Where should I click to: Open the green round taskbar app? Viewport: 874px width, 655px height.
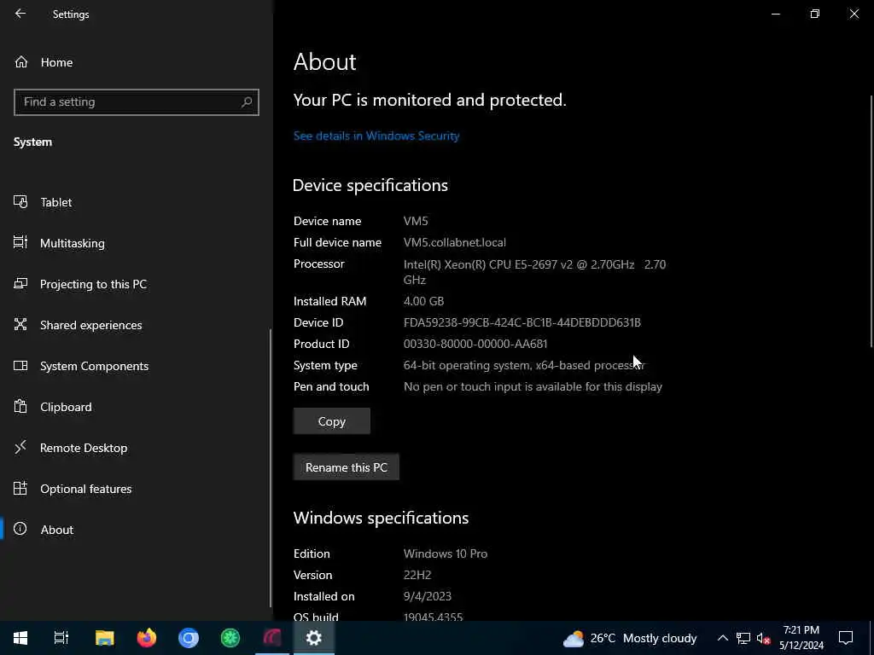[230, 638]
